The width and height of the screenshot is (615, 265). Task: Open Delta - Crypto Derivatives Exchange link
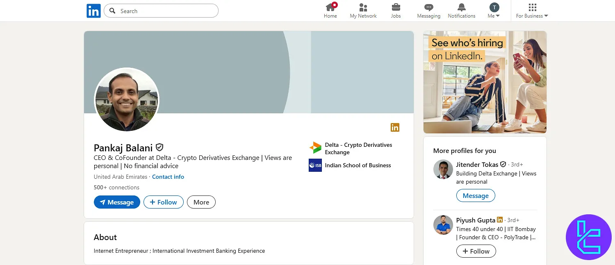coord(358,148)
